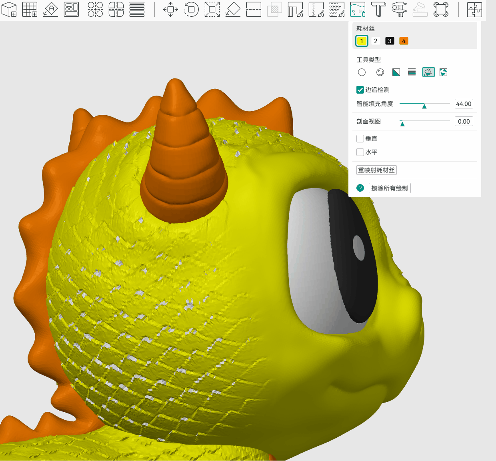
Task: Click the Add plate grid icon
Action: [x=30, y=9]
